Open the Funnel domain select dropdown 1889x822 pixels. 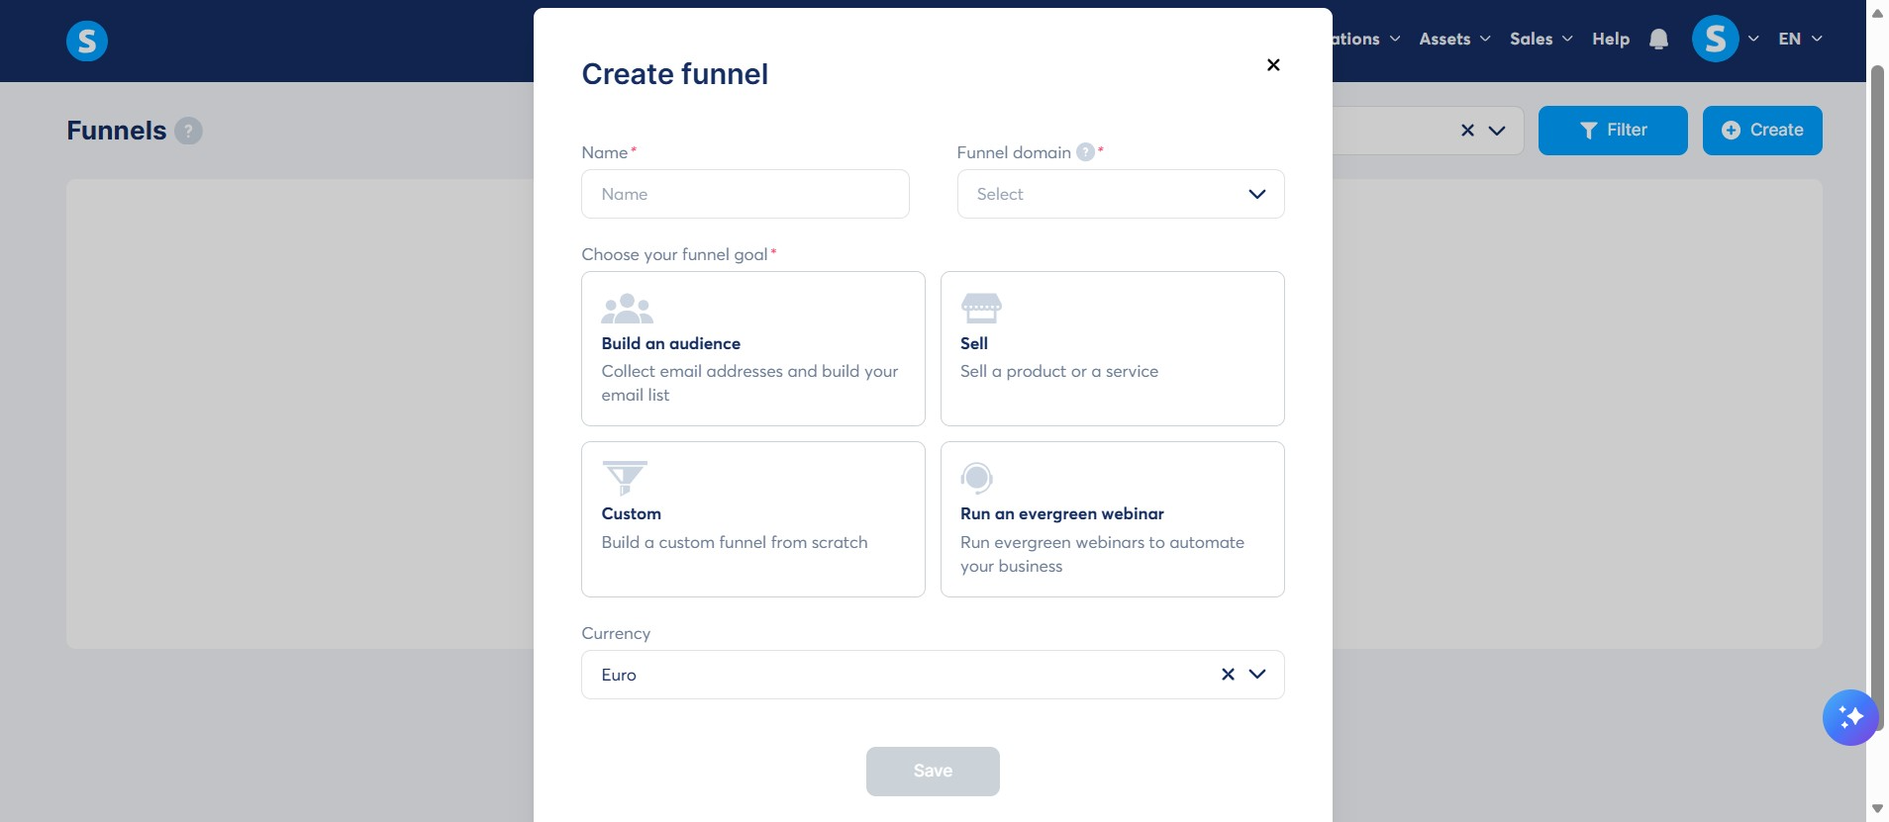click(x=1120, y=194)
